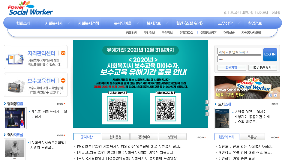This screenshot has width=285, height=161.
Task: Show previous side banner arrow
Action: click(270, 95)
